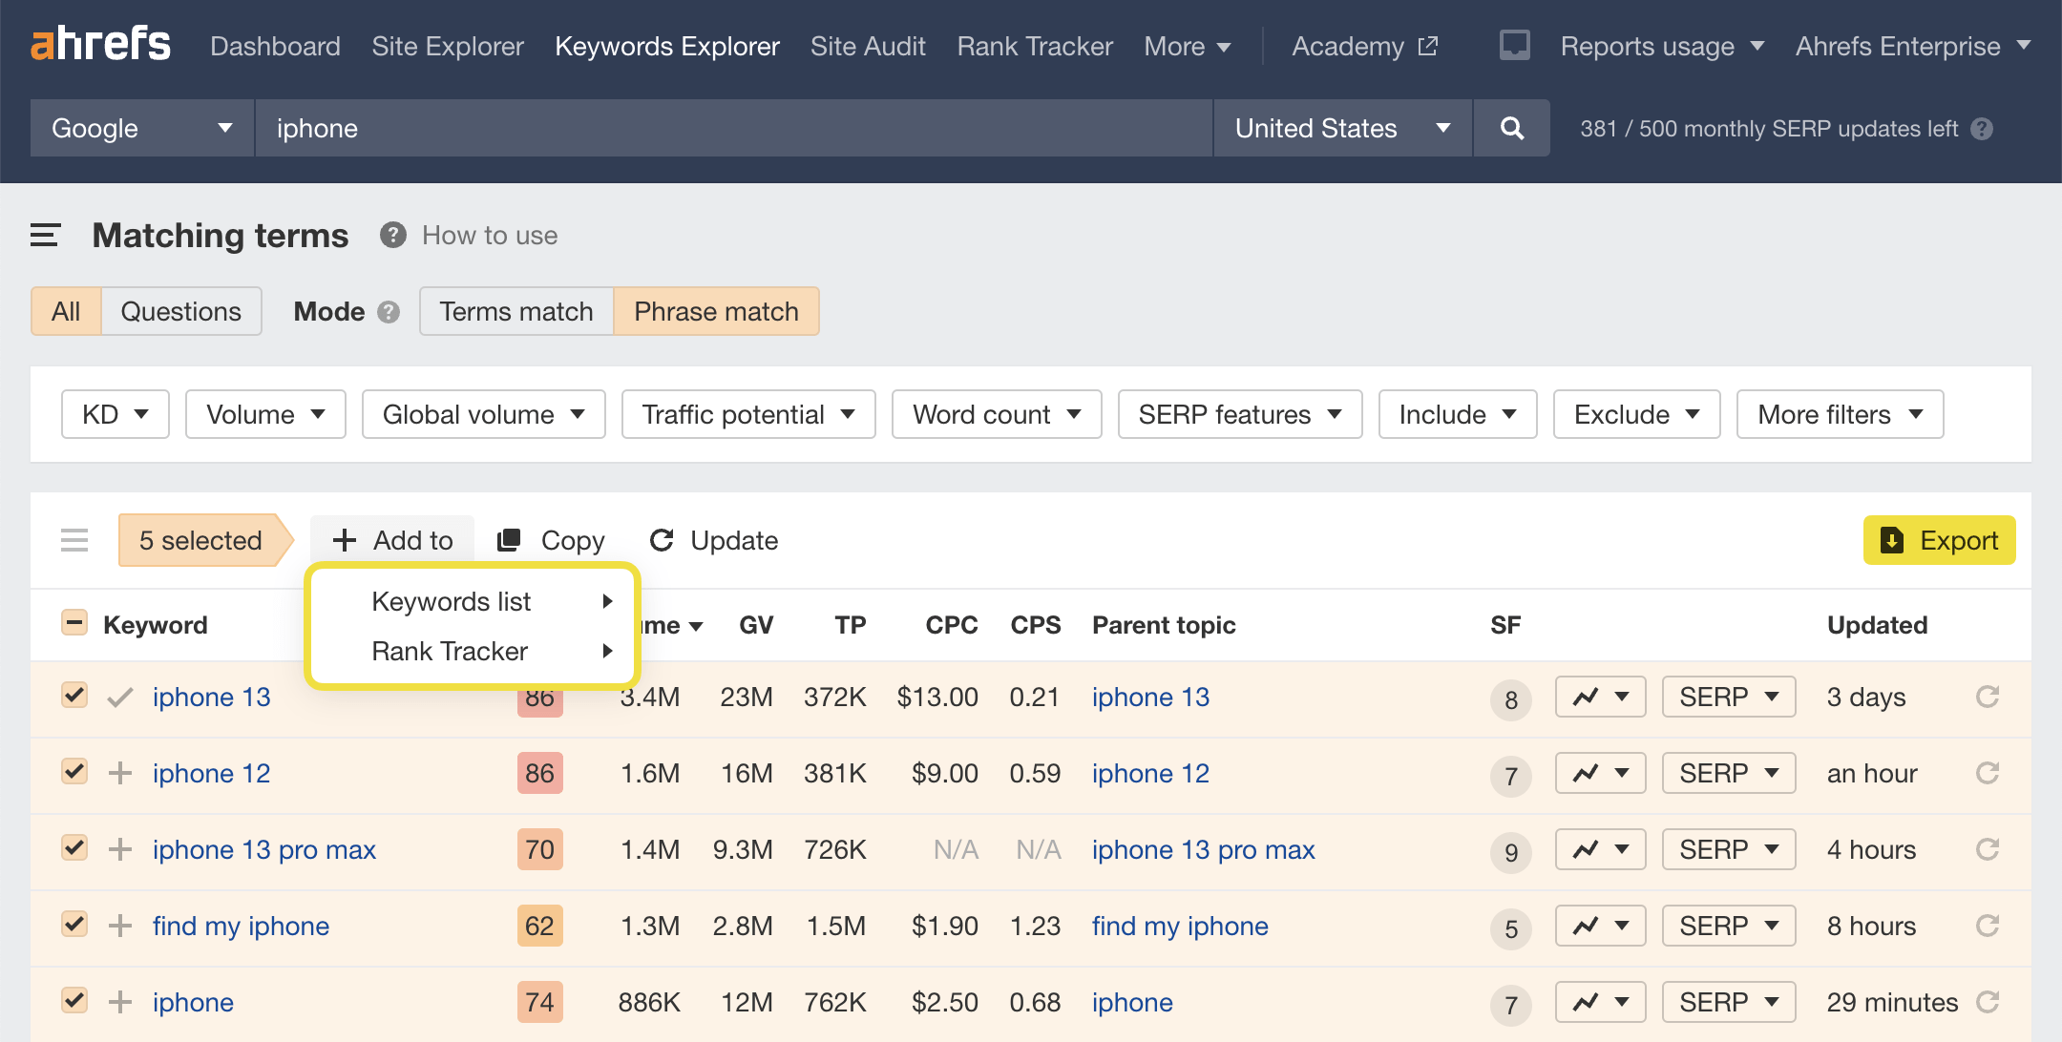This screenshot has width=2062, height=1042.
Task: Click the search magnifying glass icon
Action: (1511, 128)
